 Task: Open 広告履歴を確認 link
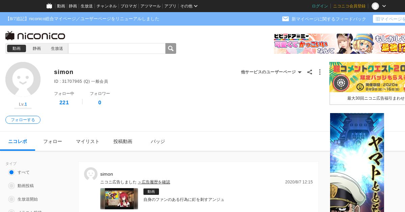(x=154, y=182)
